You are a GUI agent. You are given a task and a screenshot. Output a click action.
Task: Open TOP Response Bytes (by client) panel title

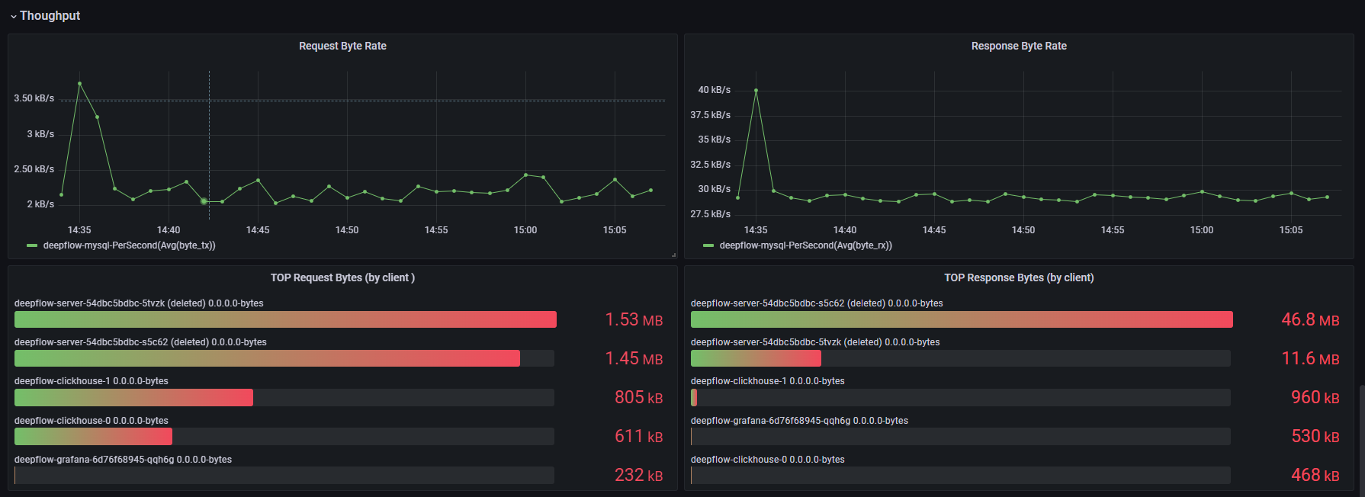pos(1019,277)
